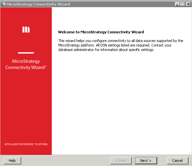Click the MicroStrategy three-bar logo
Viewport: 192px width, 166px height.
point(26,29)
